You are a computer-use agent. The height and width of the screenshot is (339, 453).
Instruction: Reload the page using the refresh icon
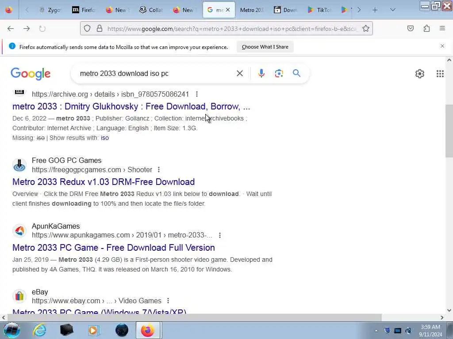click(42, 29)
